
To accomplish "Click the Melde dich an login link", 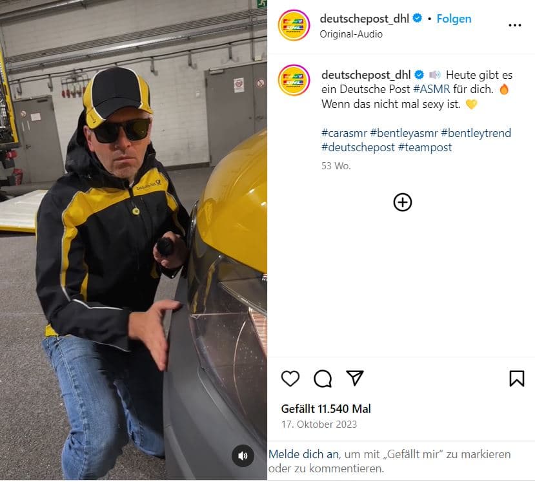I will tap(304, 454).
